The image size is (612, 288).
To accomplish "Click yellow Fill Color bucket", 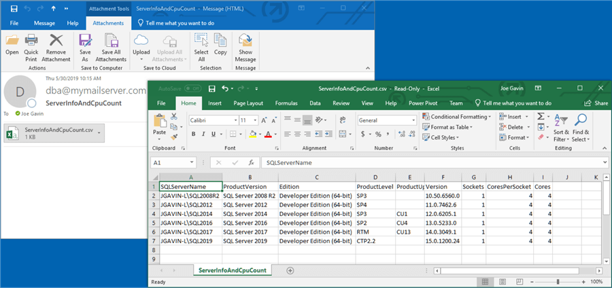I will 252,134.
